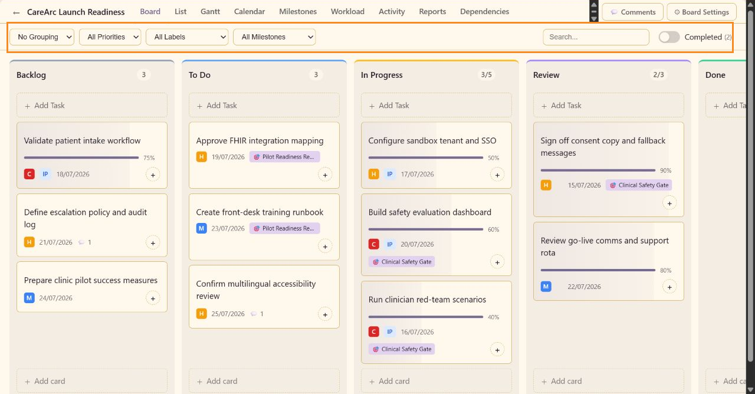Click Add Task in the Backlog column
Screen dimensions: 755x394
click(x=92, y=106)
